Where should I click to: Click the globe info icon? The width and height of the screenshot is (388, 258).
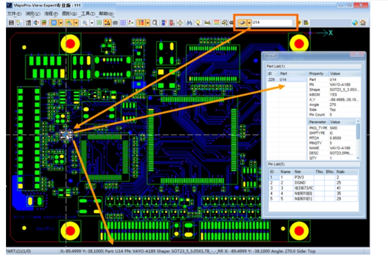click(x=355, y=23)
